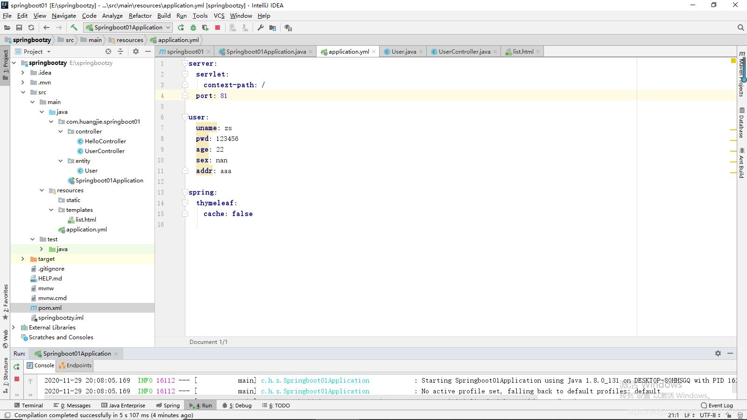The image size is (747, 420).
Task: Collapse the templates folder
Action: [51, 210]
